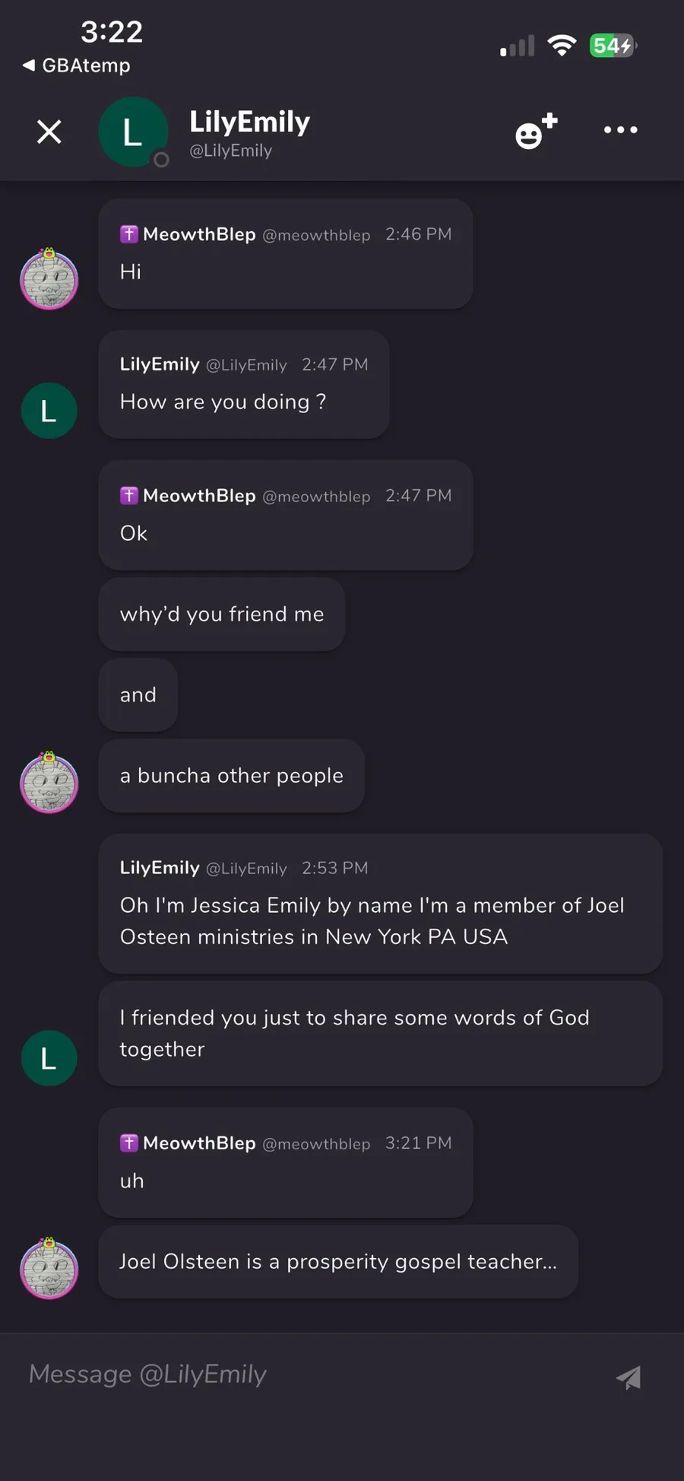Tap MeowthBlep's avatar beside Joel Olsteen message
The image size is (684, 1481).
coord(49,1268)
